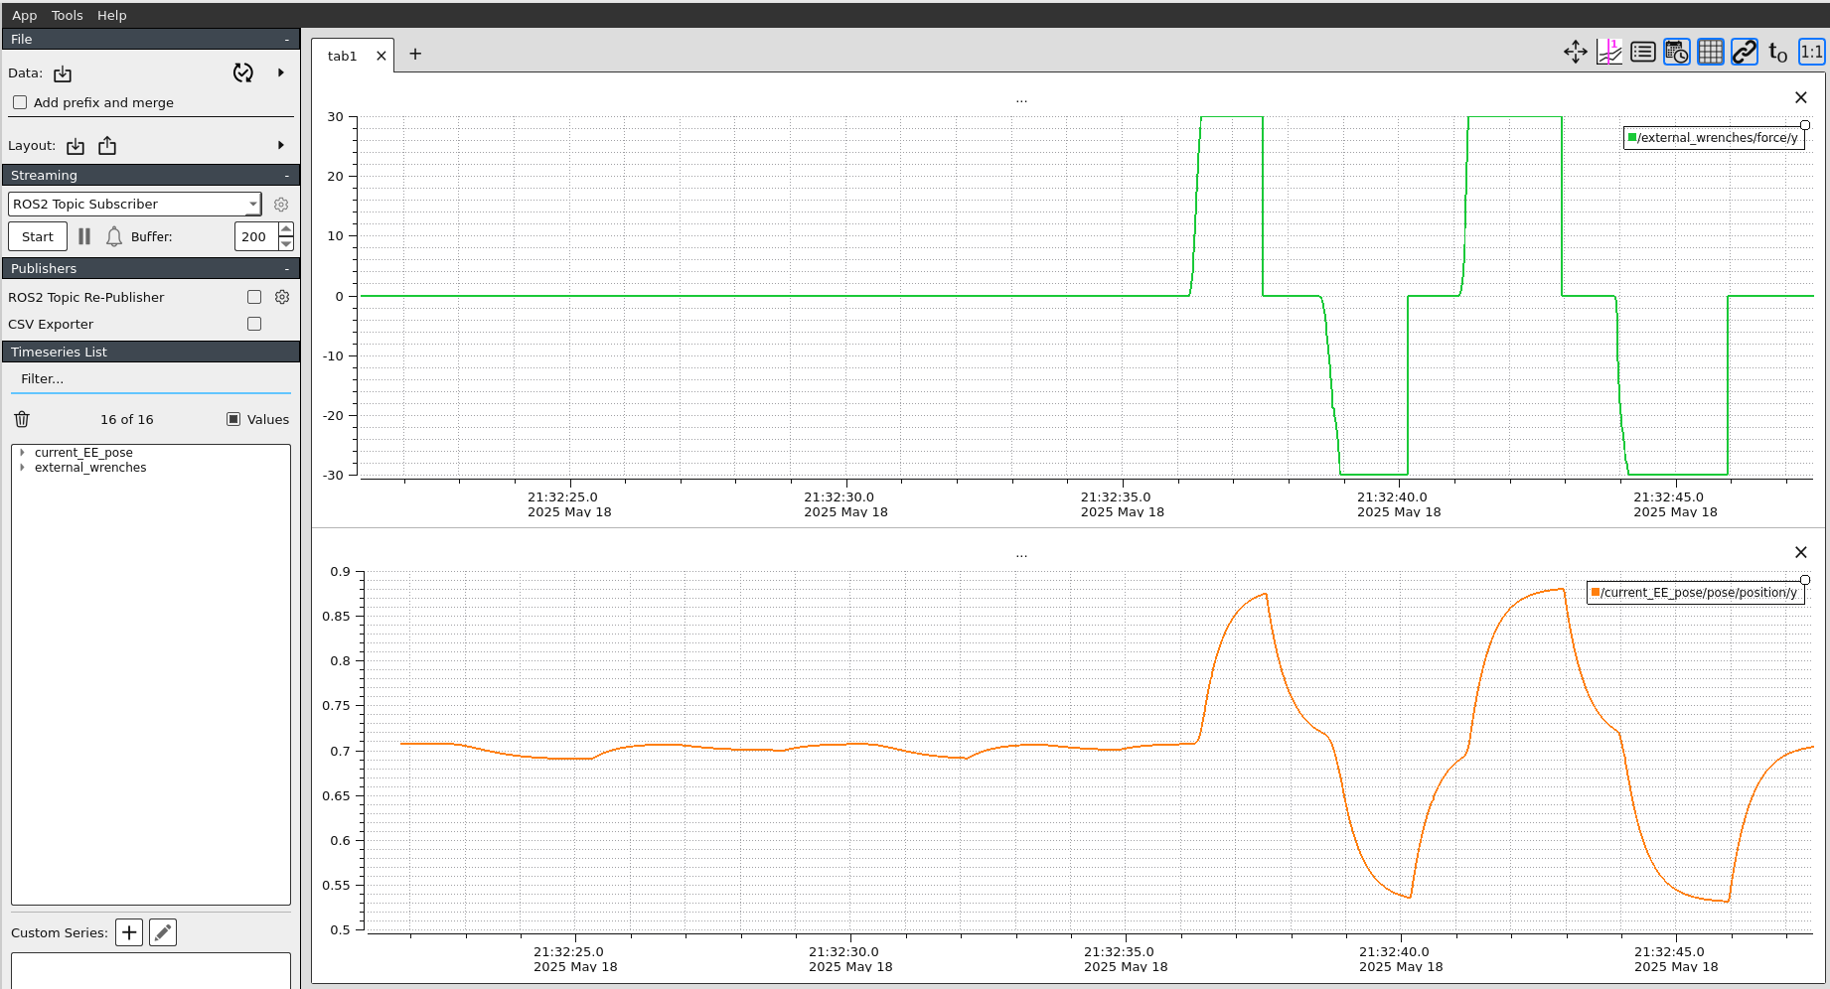Click the zoom-out arrows icon in toolbar
The height and width of the screenshot is (989, 1830).
[x=1575, y=53]
